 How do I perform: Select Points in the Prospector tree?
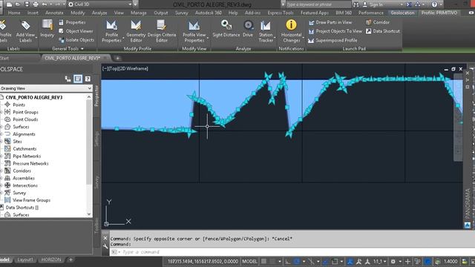click(19, 105)
